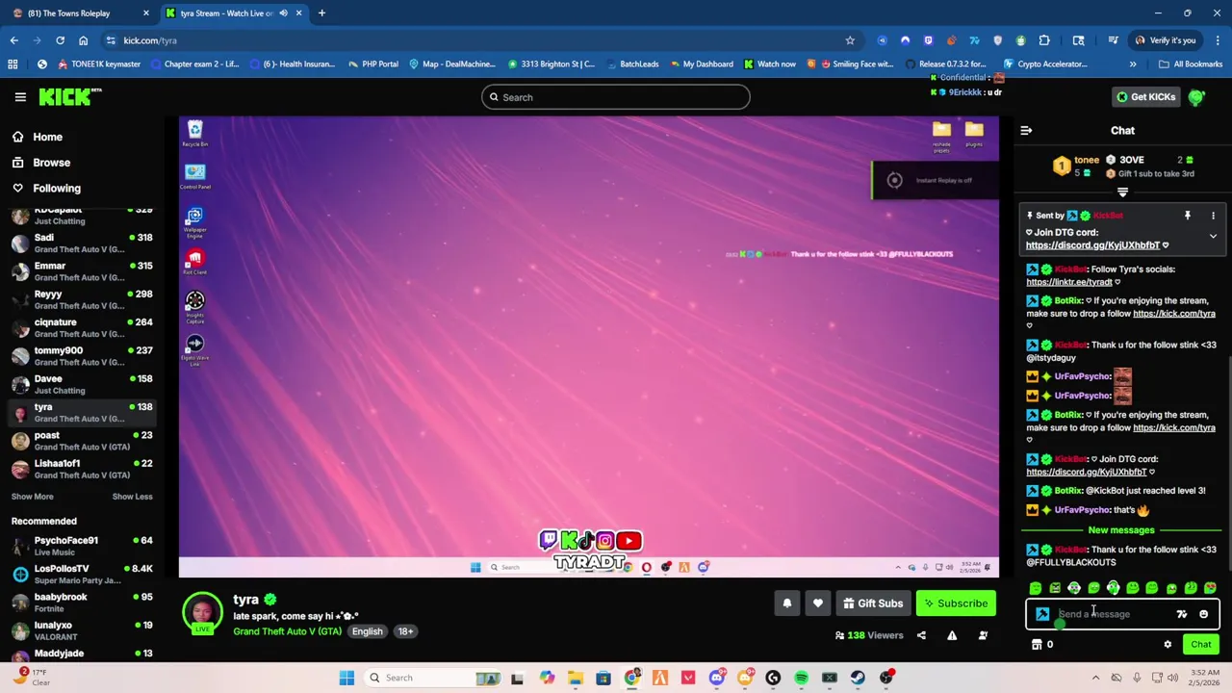
Task: Toggle notifications bell for tyra
Action: pyautogui.click(x=786, y=603)
